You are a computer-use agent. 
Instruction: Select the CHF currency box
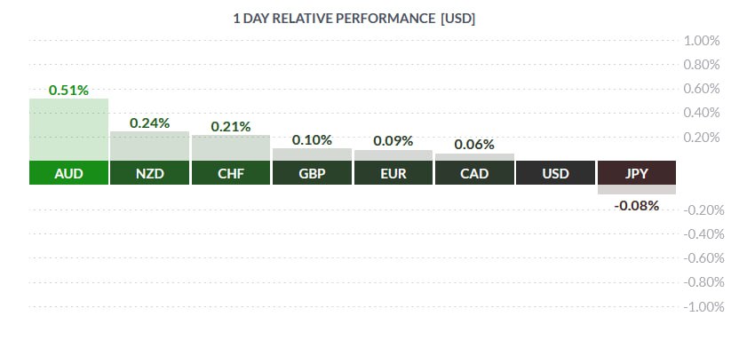click(231, 173)
